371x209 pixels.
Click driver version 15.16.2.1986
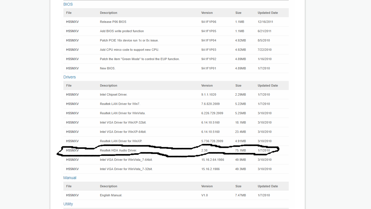[x=210, y=169]
